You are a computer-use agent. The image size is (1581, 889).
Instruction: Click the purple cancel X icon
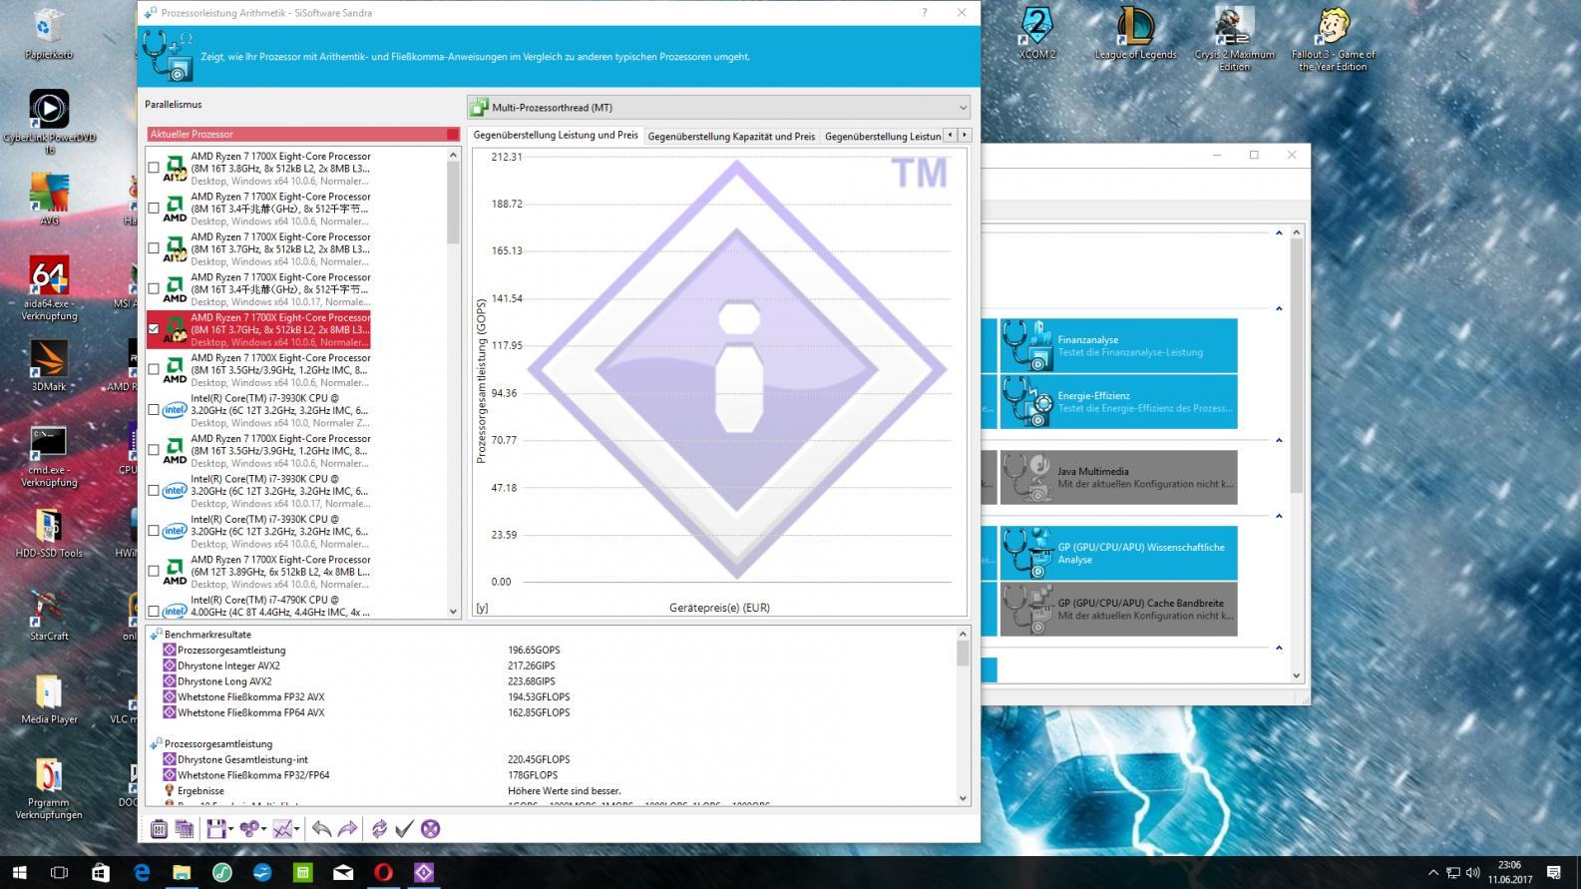[x=430, y=828]
